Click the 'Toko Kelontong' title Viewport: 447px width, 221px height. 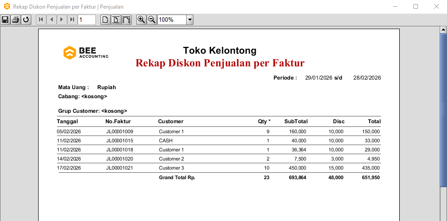pyautogui.click(x=220, y=50)
